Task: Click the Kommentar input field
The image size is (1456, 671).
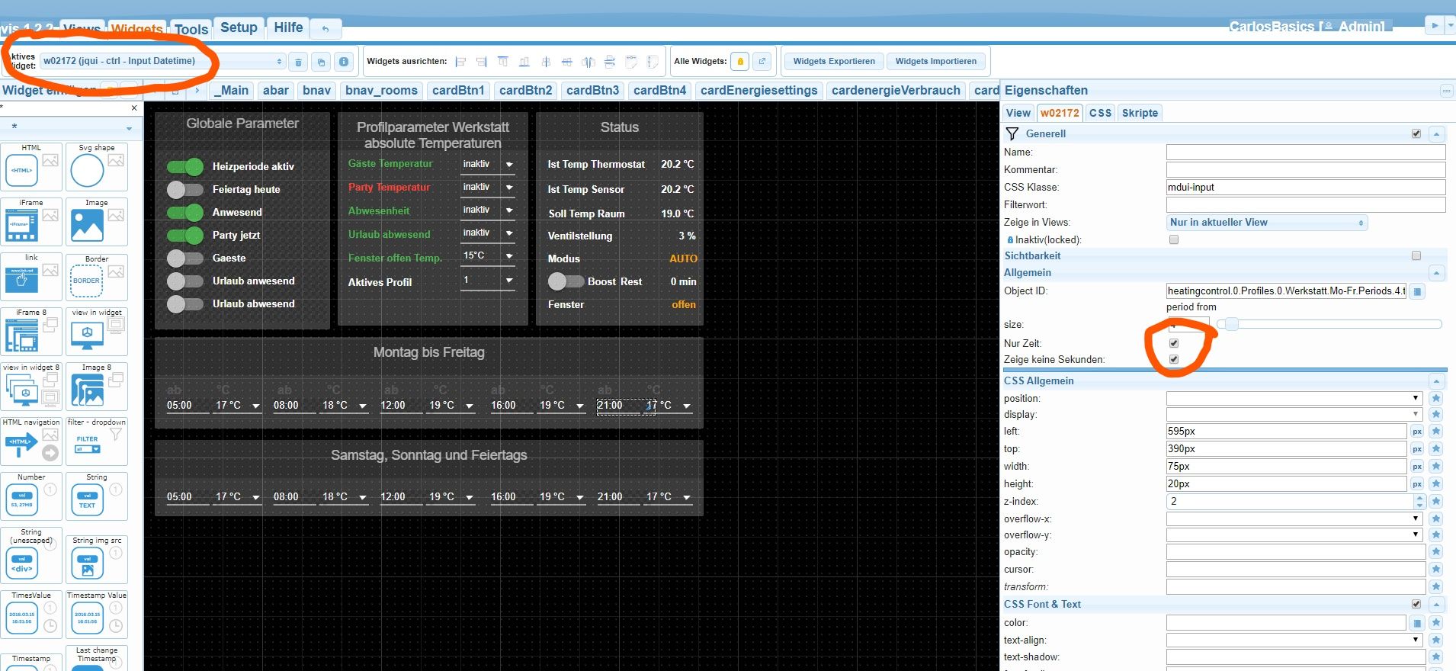Action: tap(1306, 170)
